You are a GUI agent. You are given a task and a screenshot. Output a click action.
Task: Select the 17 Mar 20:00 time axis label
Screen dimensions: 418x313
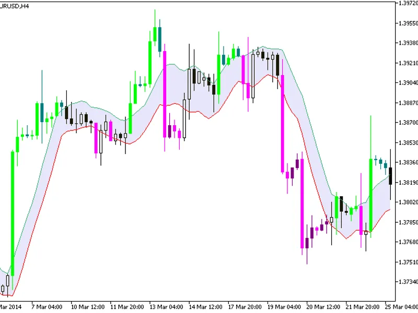click(x=245, y=307)
